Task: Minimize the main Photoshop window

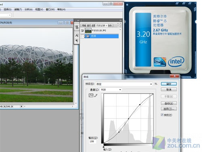Action: pos(106,4)
